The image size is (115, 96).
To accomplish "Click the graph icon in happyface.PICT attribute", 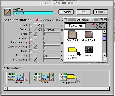I will (78, 79).
